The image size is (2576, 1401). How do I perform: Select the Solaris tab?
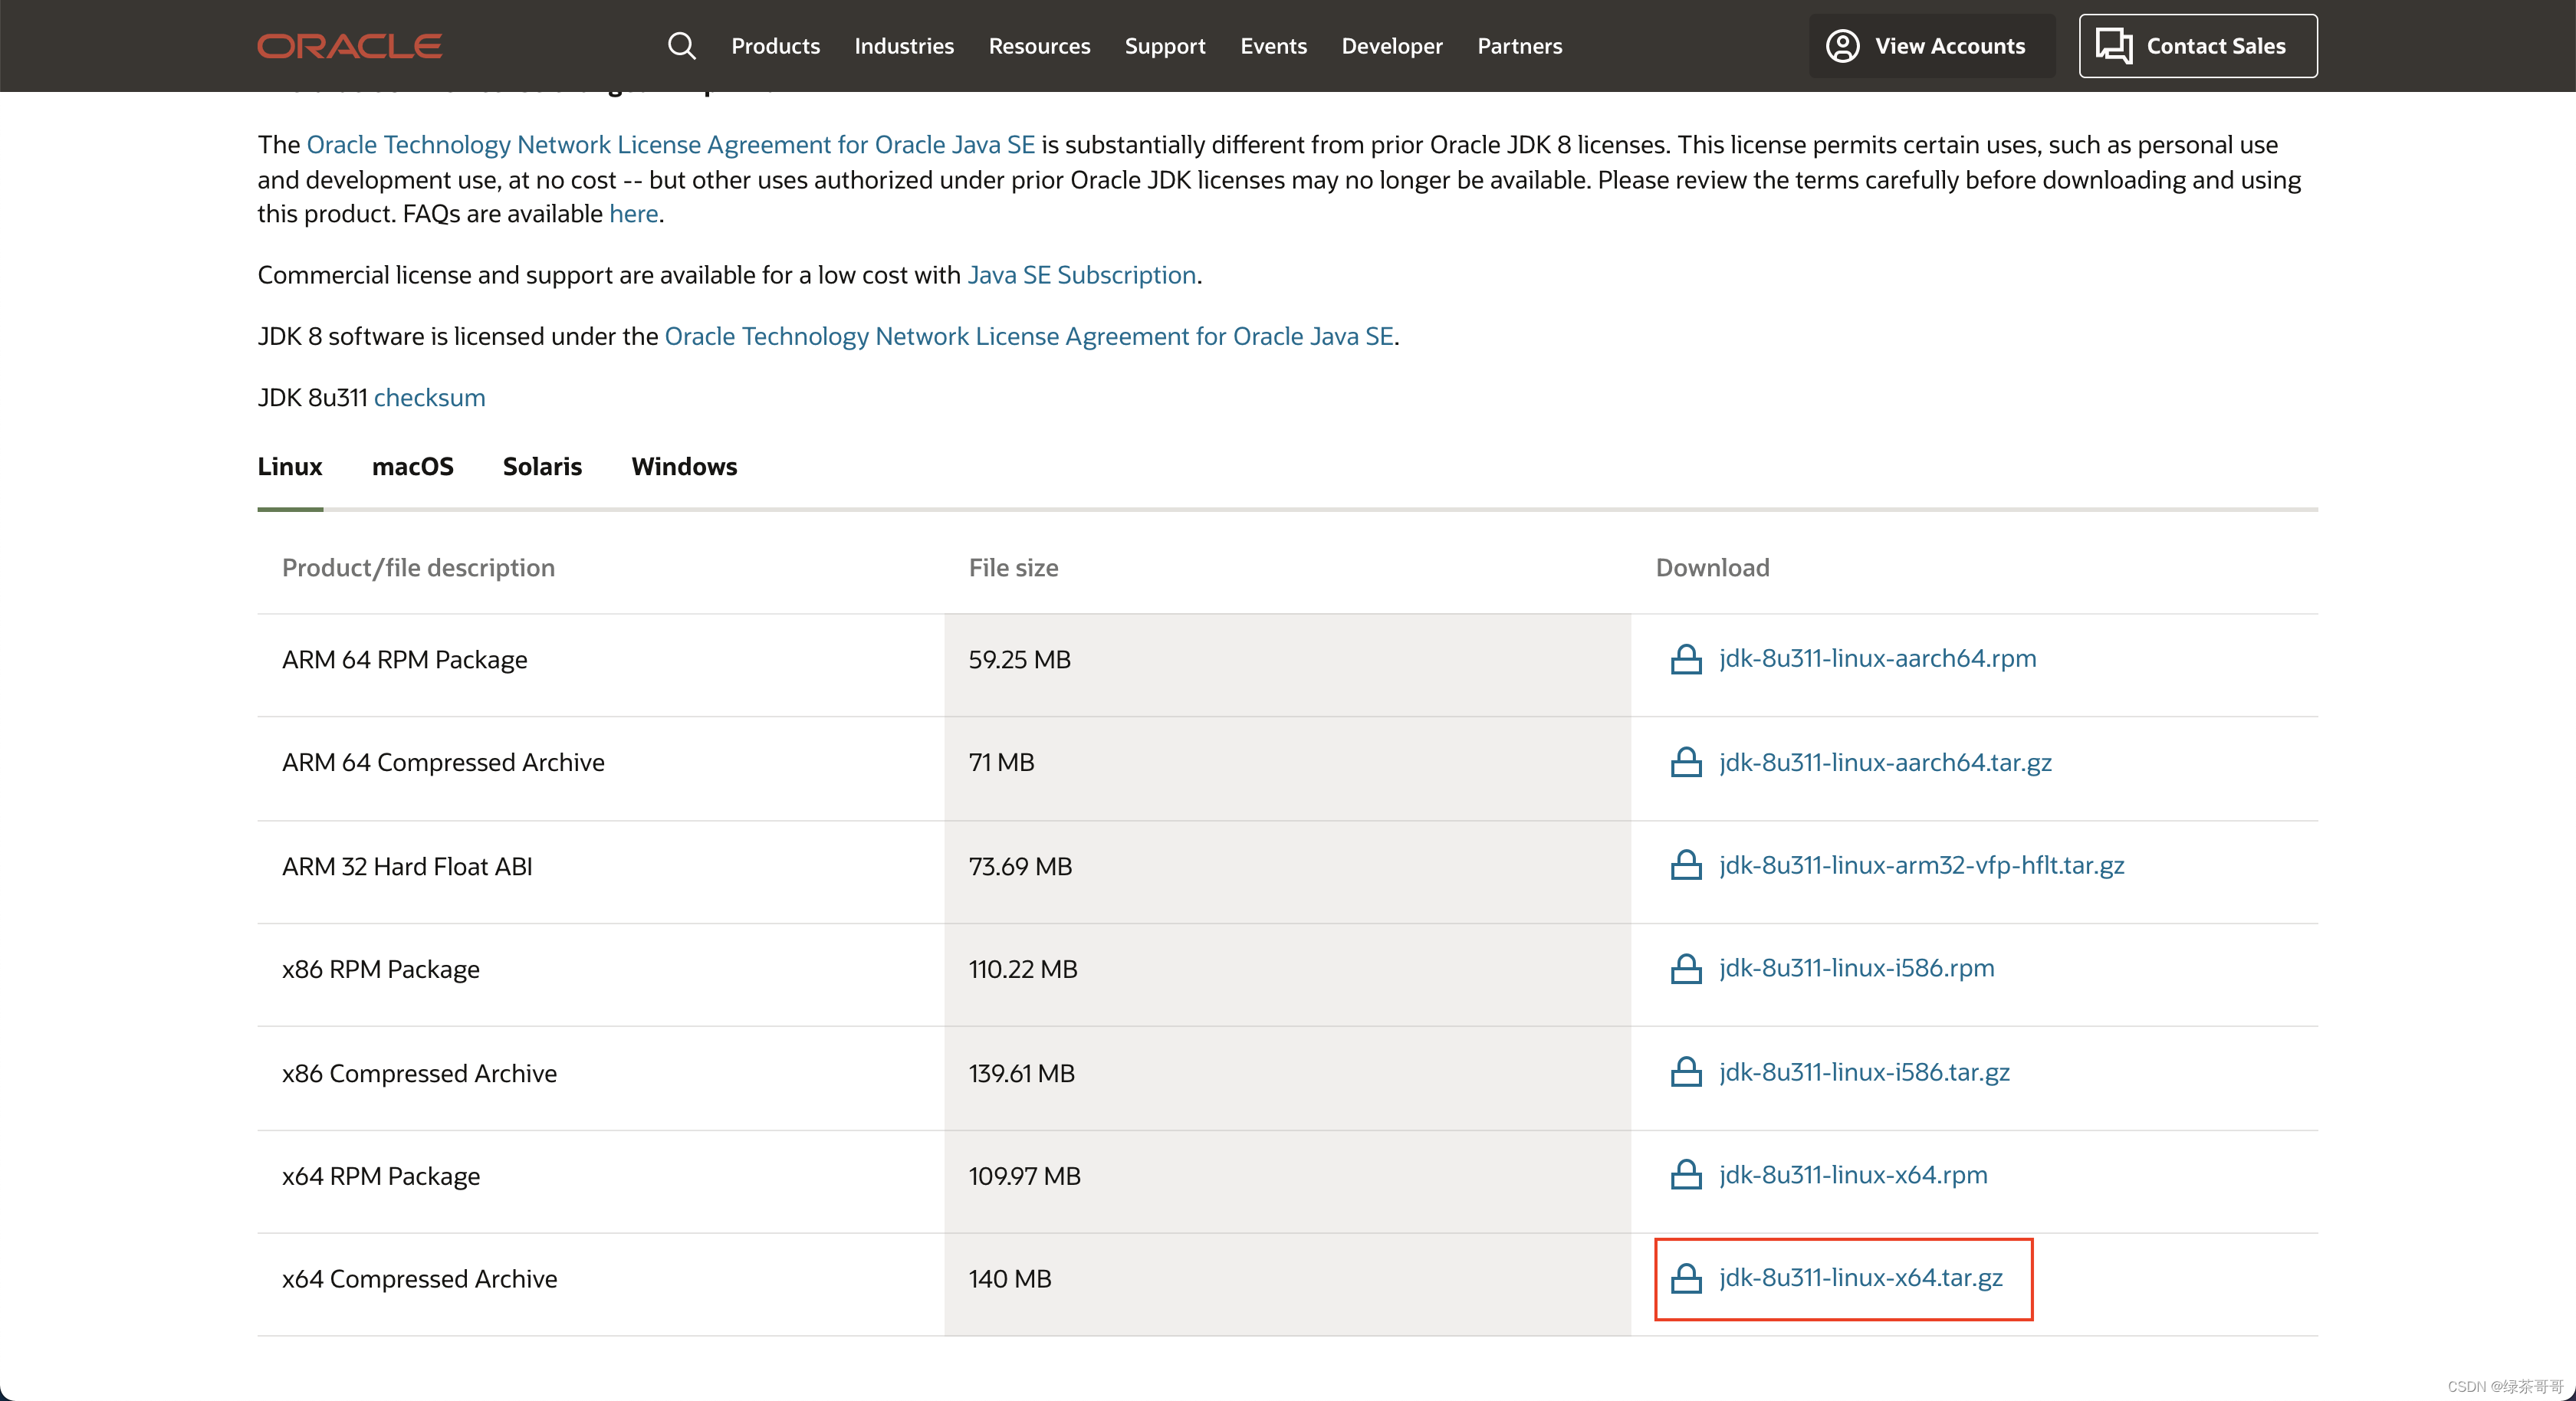pos(542,467)
